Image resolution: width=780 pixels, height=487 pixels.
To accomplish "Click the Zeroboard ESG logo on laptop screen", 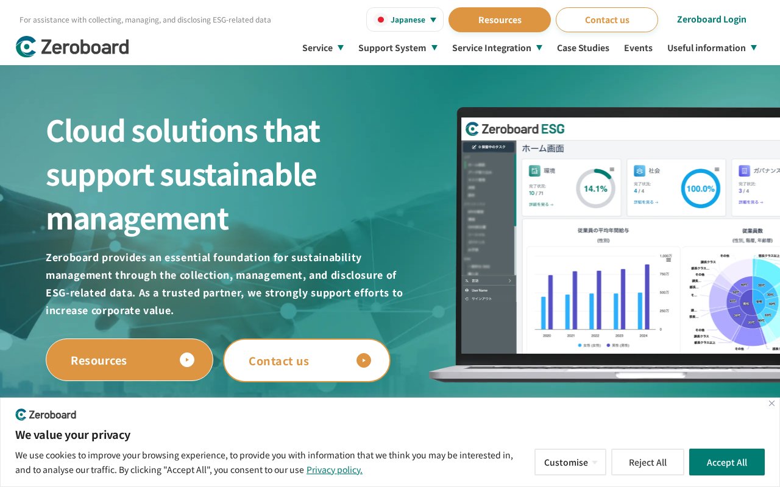I will [x=515, y=129].
